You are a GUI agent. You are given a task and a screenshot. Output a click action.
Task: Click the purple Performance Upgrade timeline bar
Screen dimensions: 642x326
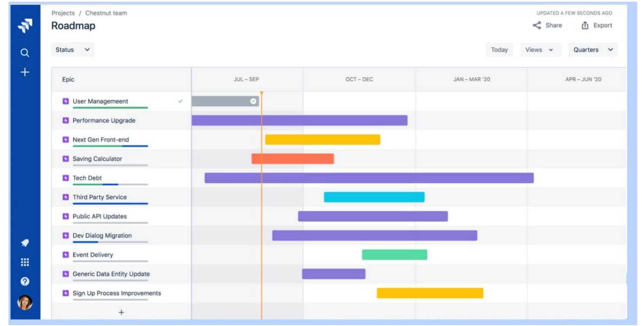point(299,120)
